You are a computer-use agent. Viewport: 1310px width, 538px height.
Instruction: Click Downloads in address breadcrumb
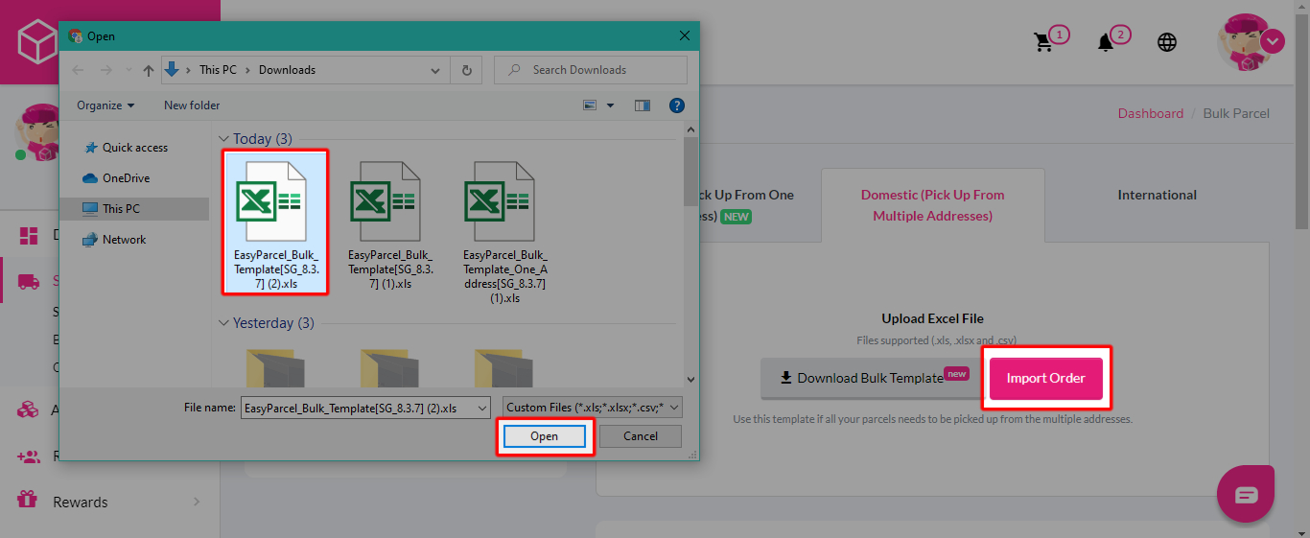[287, 70]
